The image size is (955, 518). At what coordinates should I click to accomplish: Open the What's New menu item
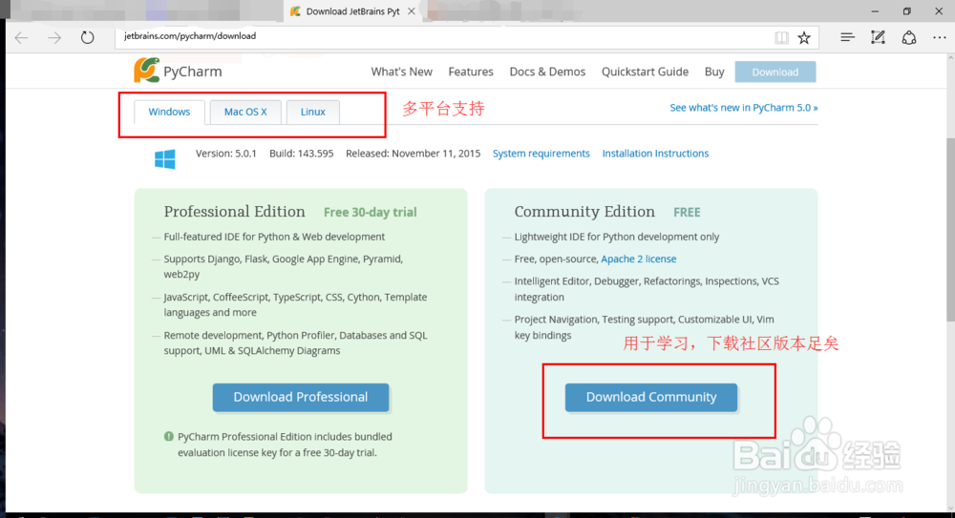[401, 72]
